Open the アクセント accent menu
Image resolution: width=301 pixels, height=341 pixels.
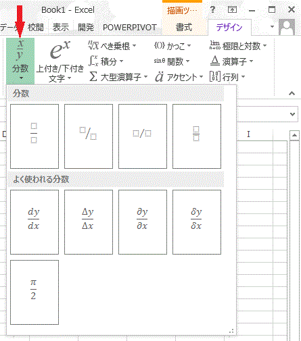[179, 77]
